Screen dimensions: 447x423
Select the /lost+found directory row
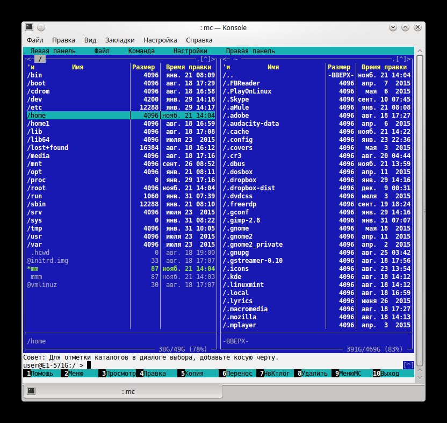click(121, 148)
